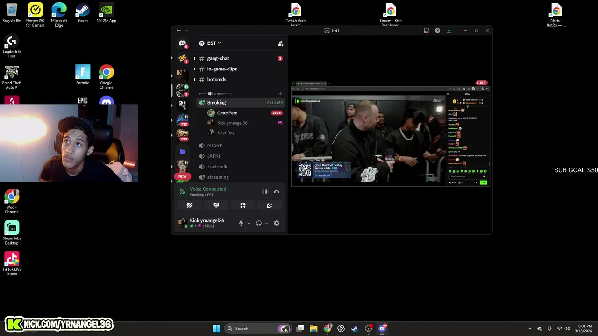Screen dimensions: 598x336
Task: Create channel in voice category plus
Action: pyautogui.click(x=280, y=94)
